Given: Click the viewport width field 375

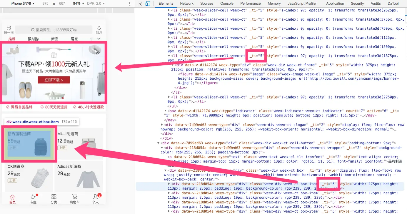Looking at the screenshot, I should pyautogui.click(x=45, y=4).
